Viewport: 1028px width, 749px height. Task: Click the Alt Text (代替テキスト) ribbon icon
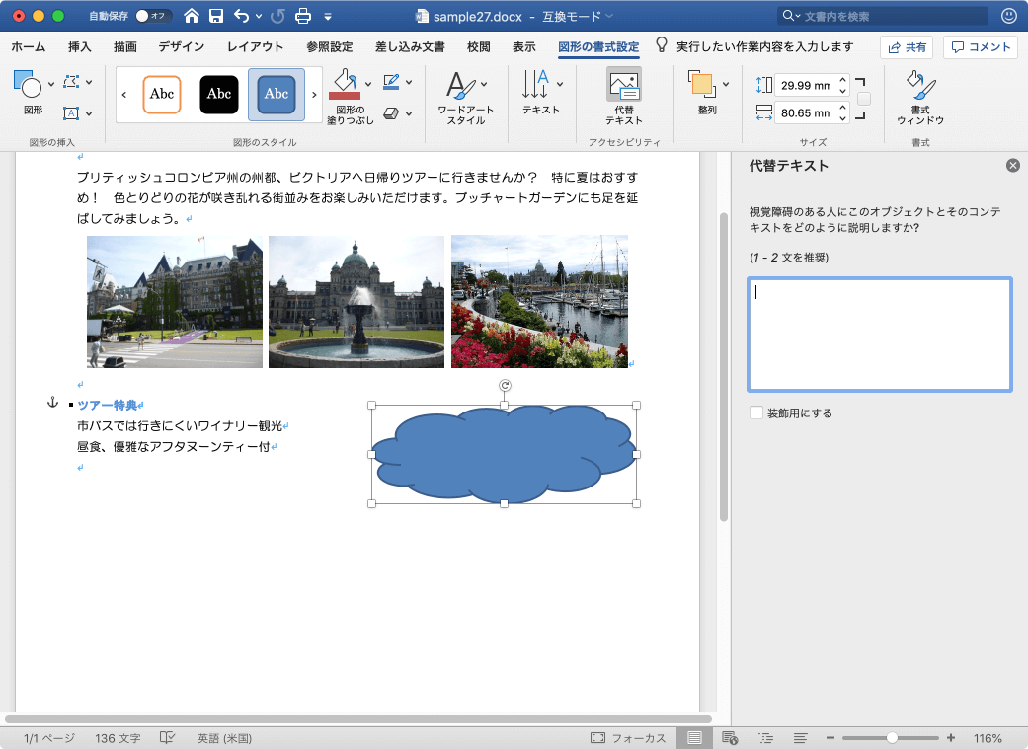(x=623, y=87)
